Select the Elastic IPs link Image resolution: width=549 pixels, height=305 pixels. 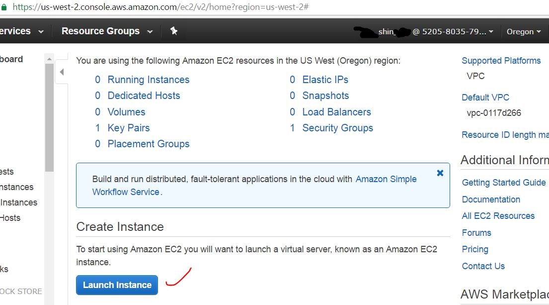click(x=325, y=80)
